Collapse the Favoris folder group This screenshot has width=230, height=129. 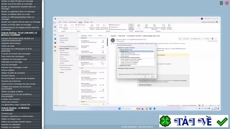coord(59,36)
